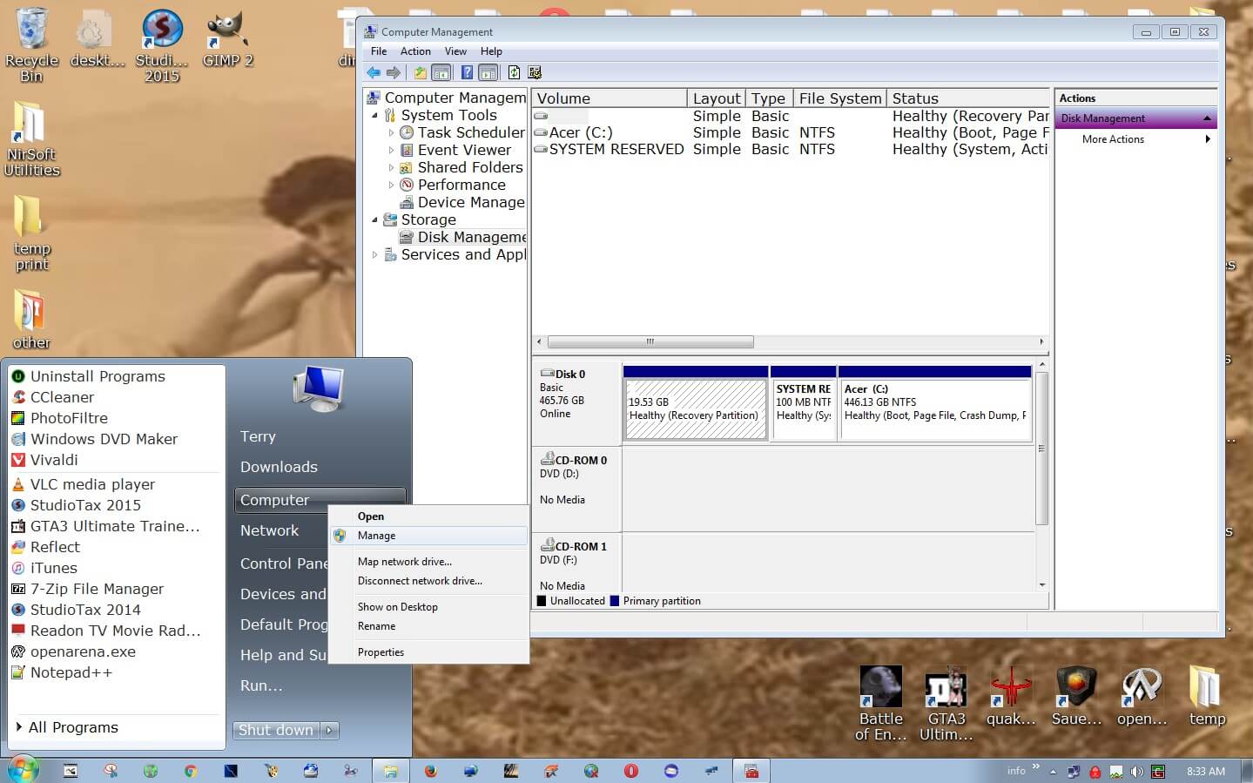Click the Firefox taskbar icon
The height and width of the screenshot is (783, 1253).
pyautogui.click(x=430, y=771)
